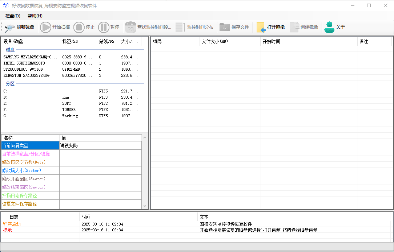Click value field for 修改簇大小(Sector)

[x=101, y=170]
